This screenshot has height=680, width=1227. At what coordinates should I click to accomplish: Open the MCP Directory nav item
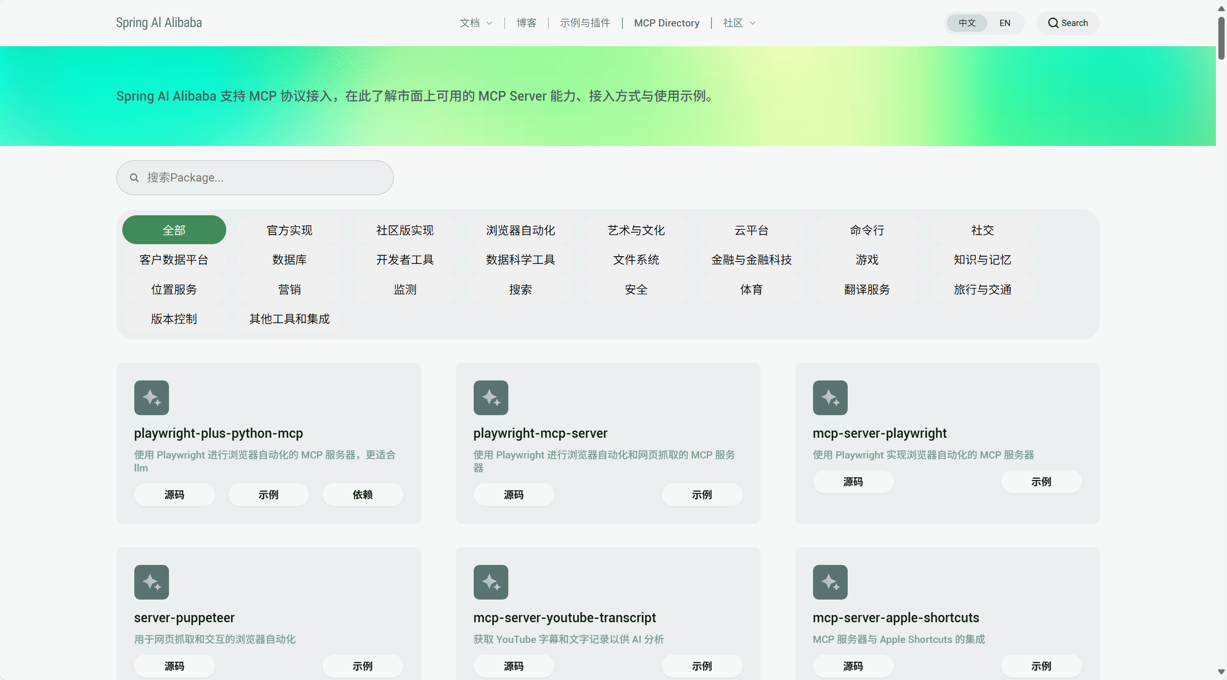click(667, 23)
